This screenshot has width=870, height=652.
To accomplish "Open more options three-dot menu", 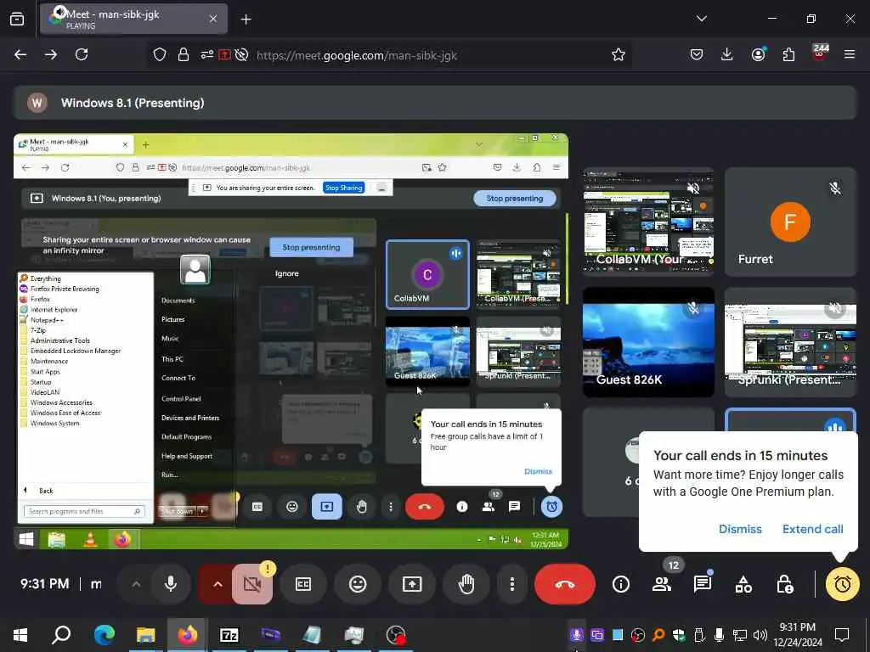I will tap(512, 584).
